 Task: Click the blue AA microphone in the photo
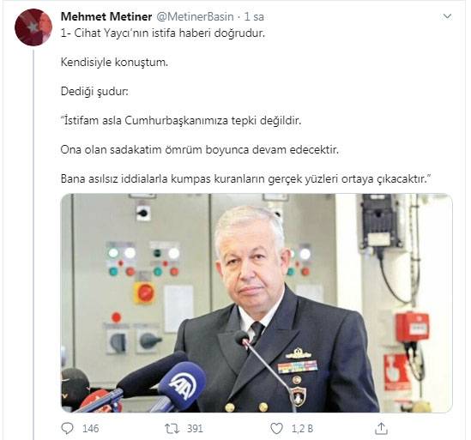pos(183,386)
